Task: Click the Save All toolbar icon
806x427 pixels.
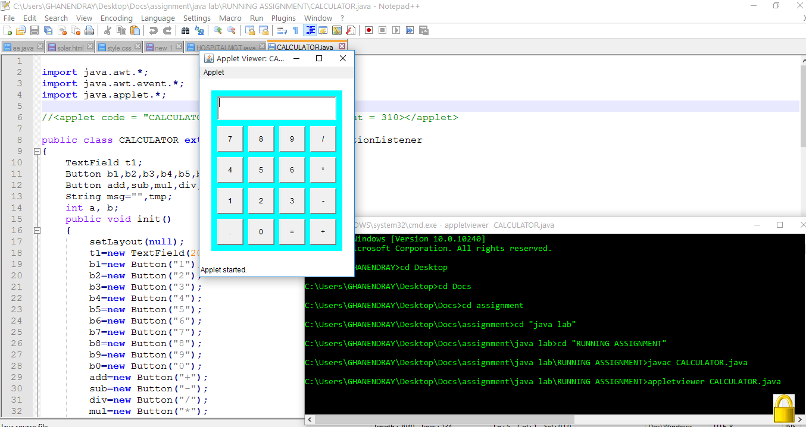Action: (48, 30)
